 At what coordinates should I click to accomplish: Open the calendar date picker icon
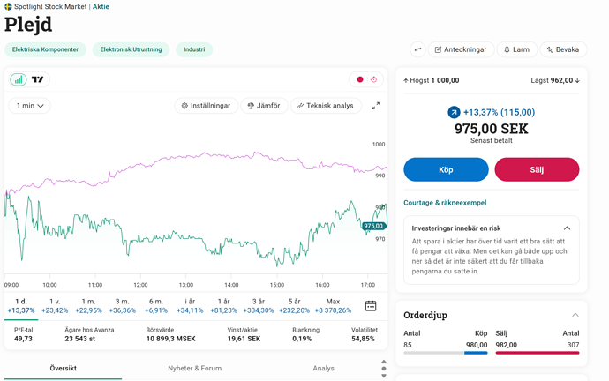371,306
